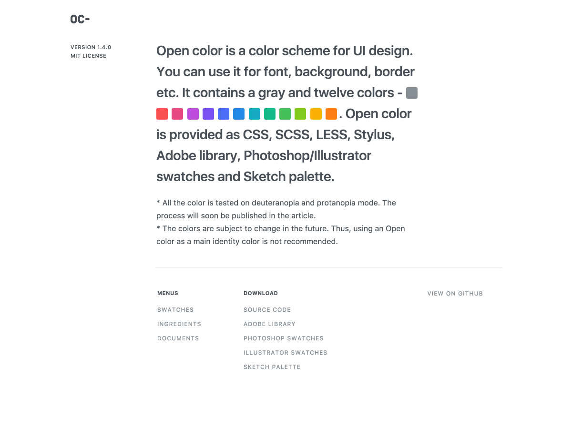Viewport: 572px width, 429px height.
Task: Open the Adobe Library download link
Action: pos(269,324)
